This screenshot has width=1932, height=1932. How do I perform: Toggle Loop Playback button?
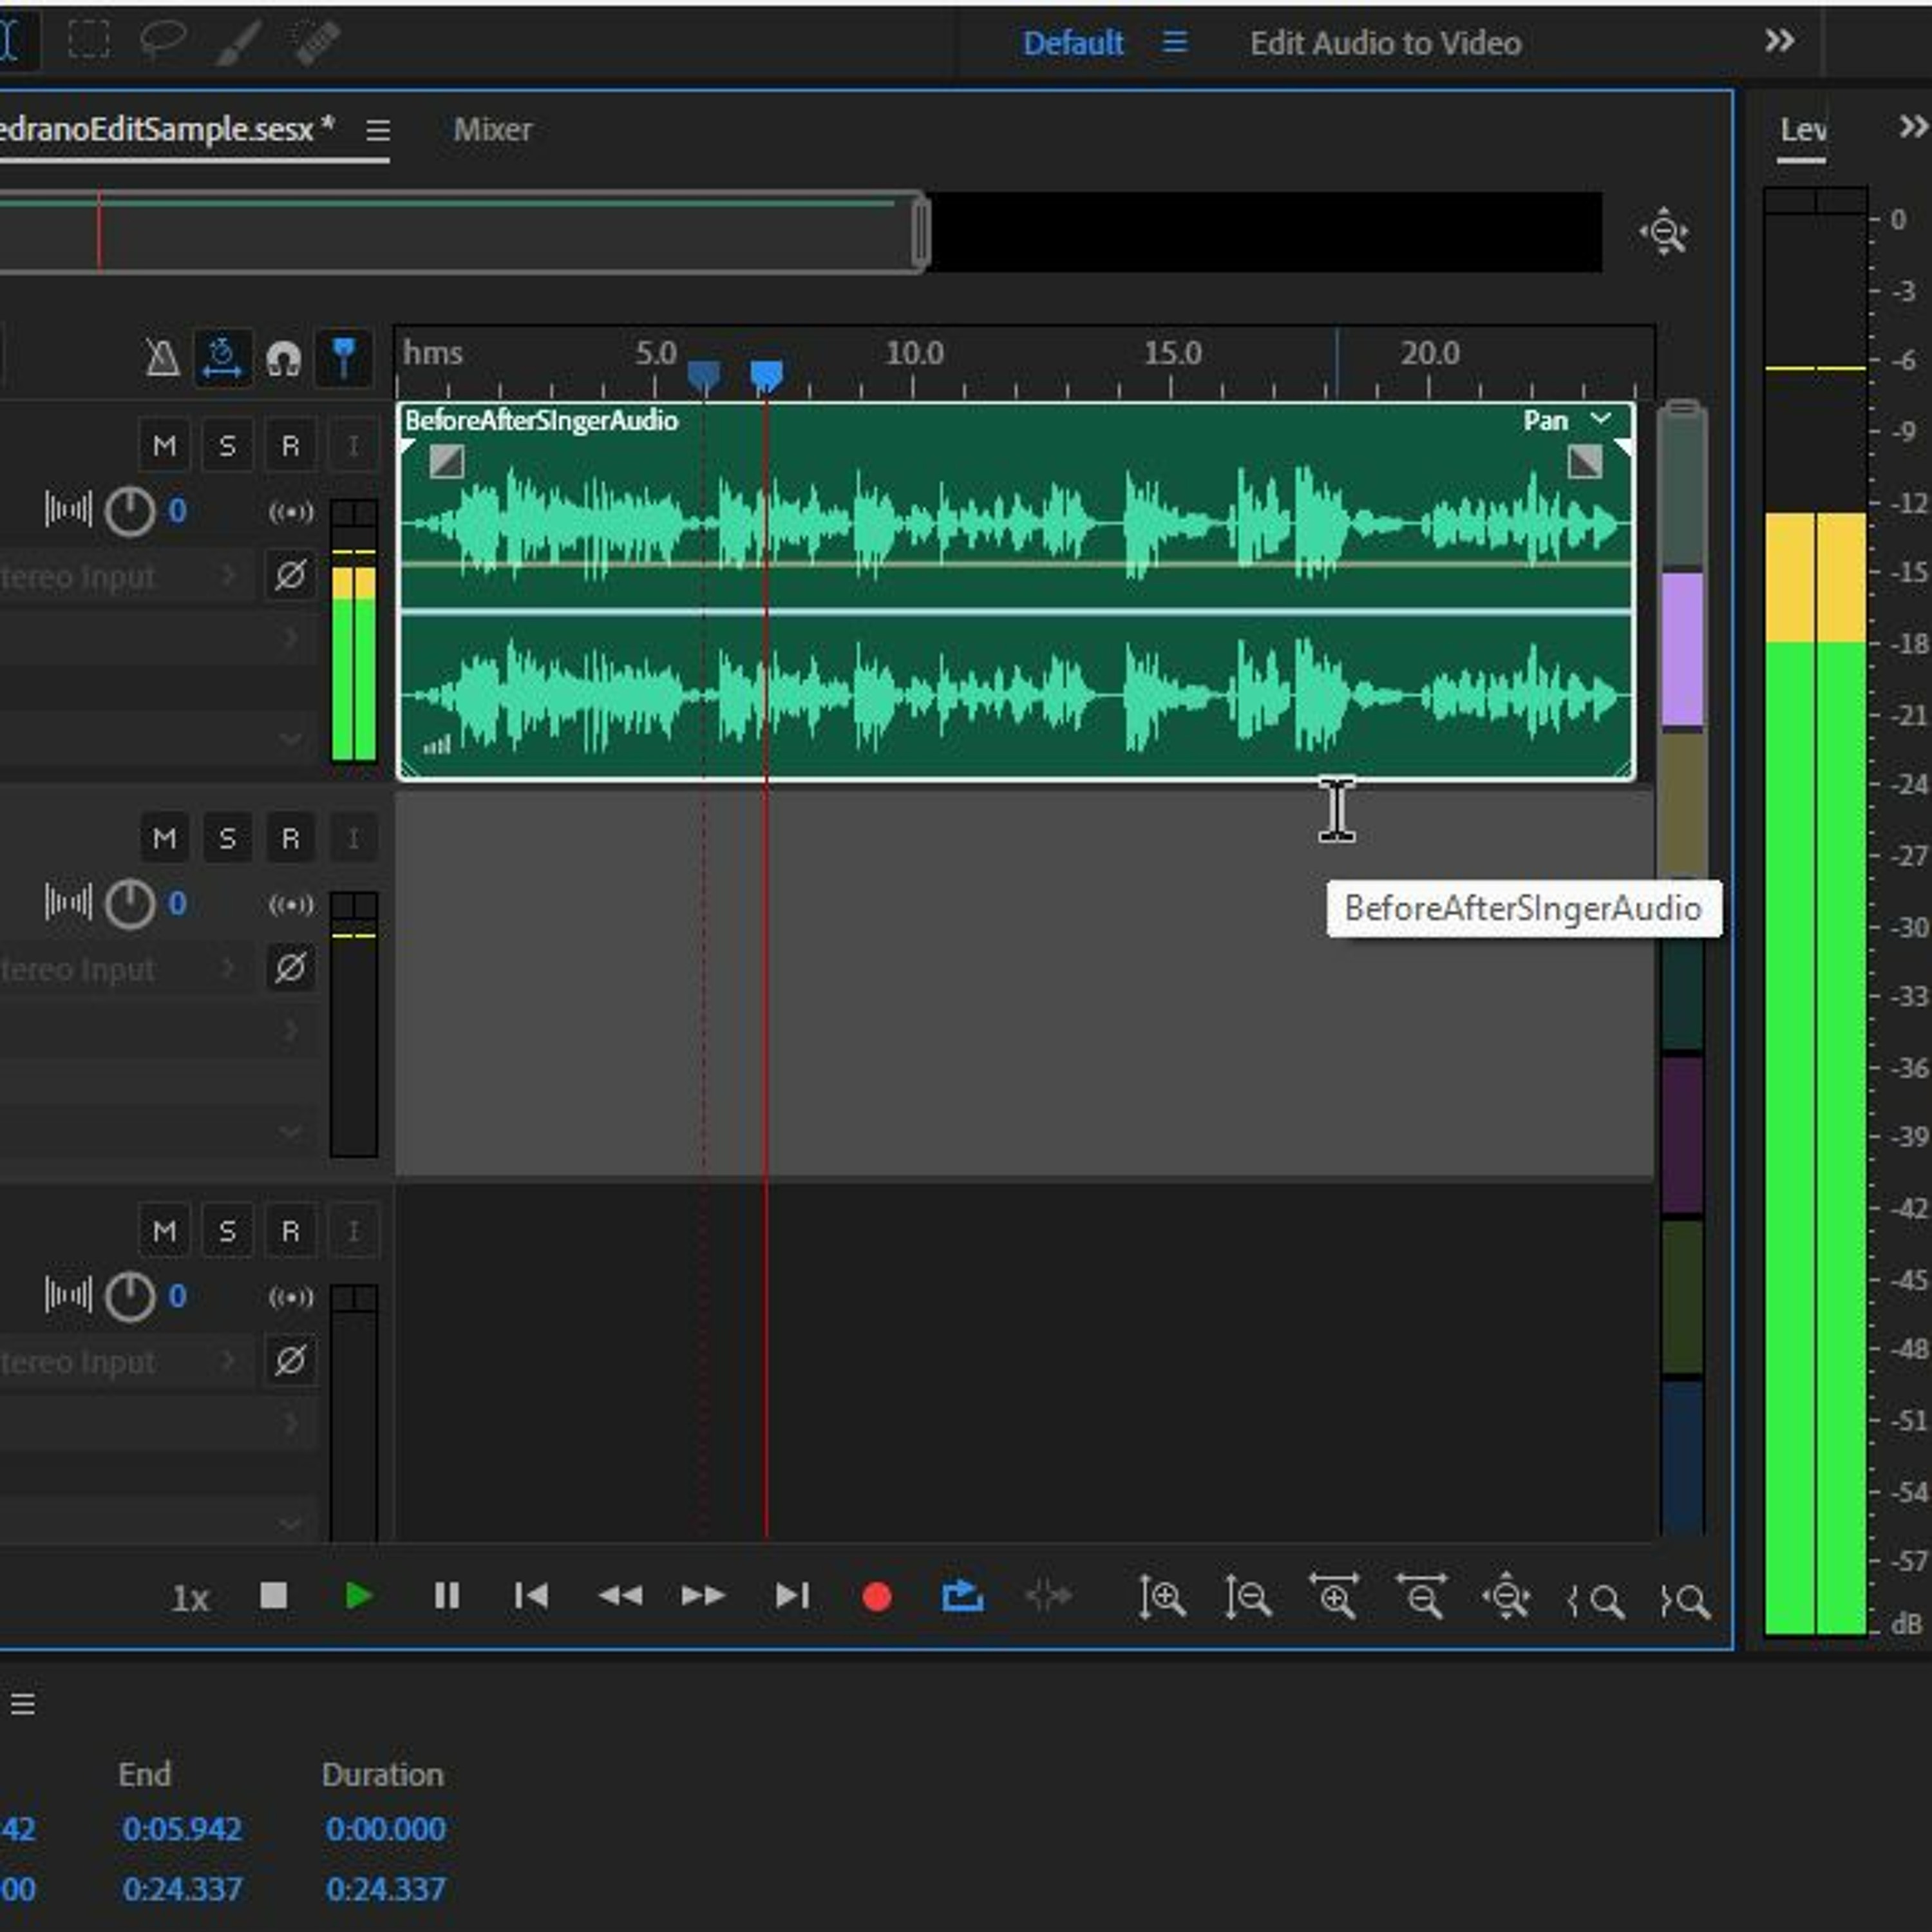pos(963,1595)
